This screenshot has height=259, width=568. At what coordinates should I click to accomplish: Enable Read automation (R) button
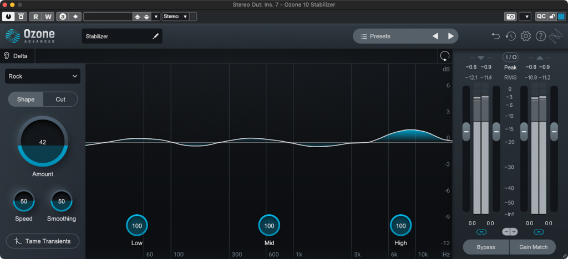(x=35, y=16)
